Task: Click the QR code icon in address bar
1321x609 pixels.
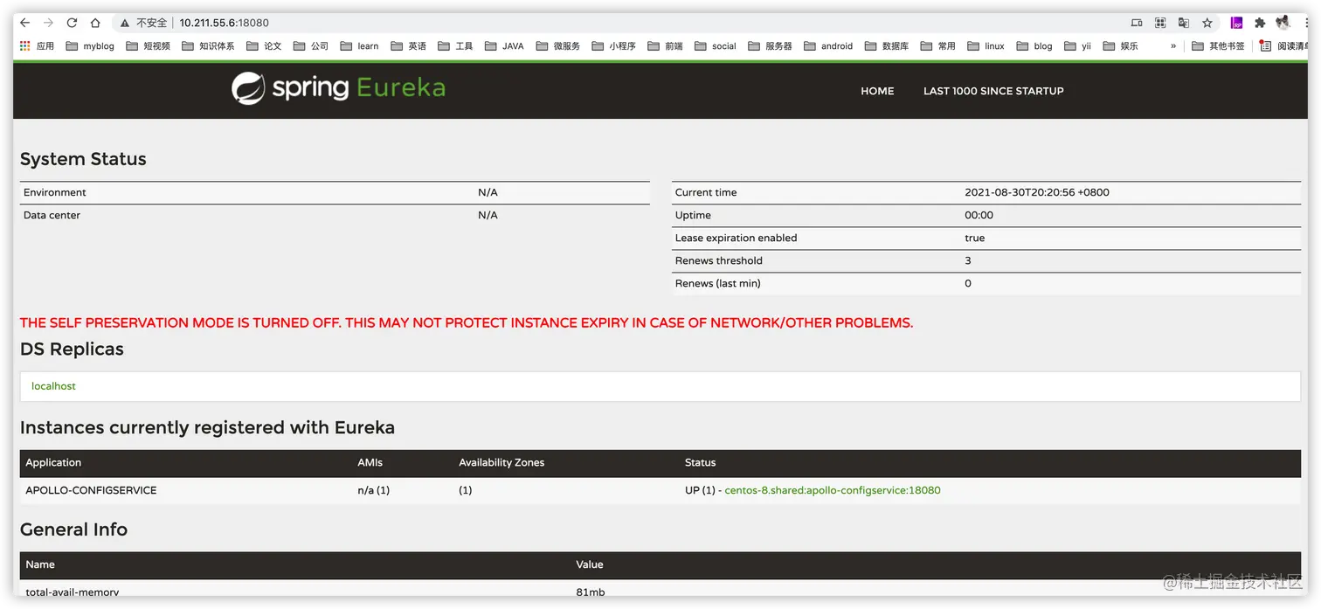Action: [x=1160, y=23]
